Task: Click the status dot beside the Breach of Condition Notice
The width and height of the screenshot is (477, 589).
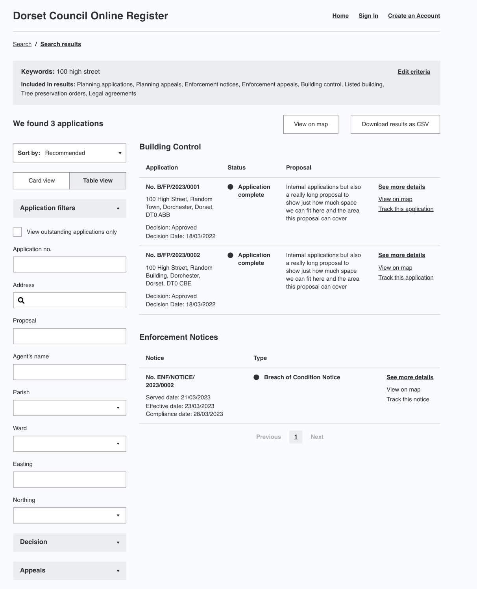Action: coord(257,377)
